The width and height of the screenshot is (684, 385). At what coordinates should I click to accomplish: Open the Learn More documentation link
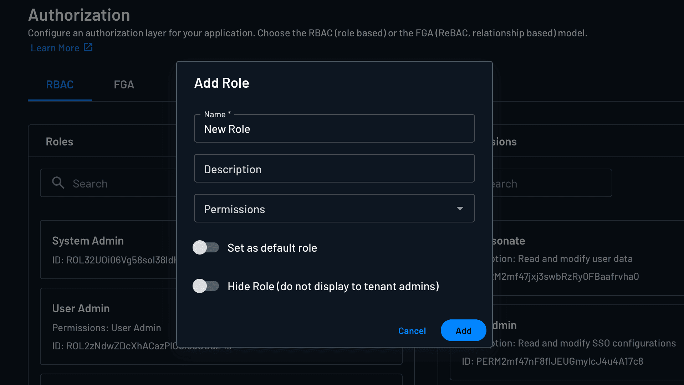tap(55, 47)
